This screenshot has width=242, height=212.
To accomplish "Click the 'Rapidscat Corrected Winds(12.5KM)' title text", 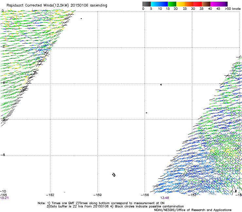I will 38,6.
